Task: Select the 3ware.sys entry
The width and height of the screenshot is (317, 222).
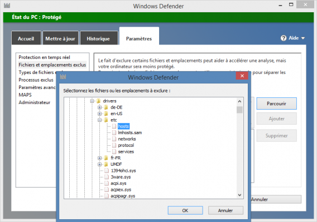Action: [121, 177]
